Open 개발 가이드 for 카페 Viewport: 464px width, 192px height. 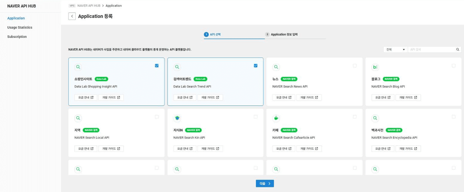coord(309,148)
